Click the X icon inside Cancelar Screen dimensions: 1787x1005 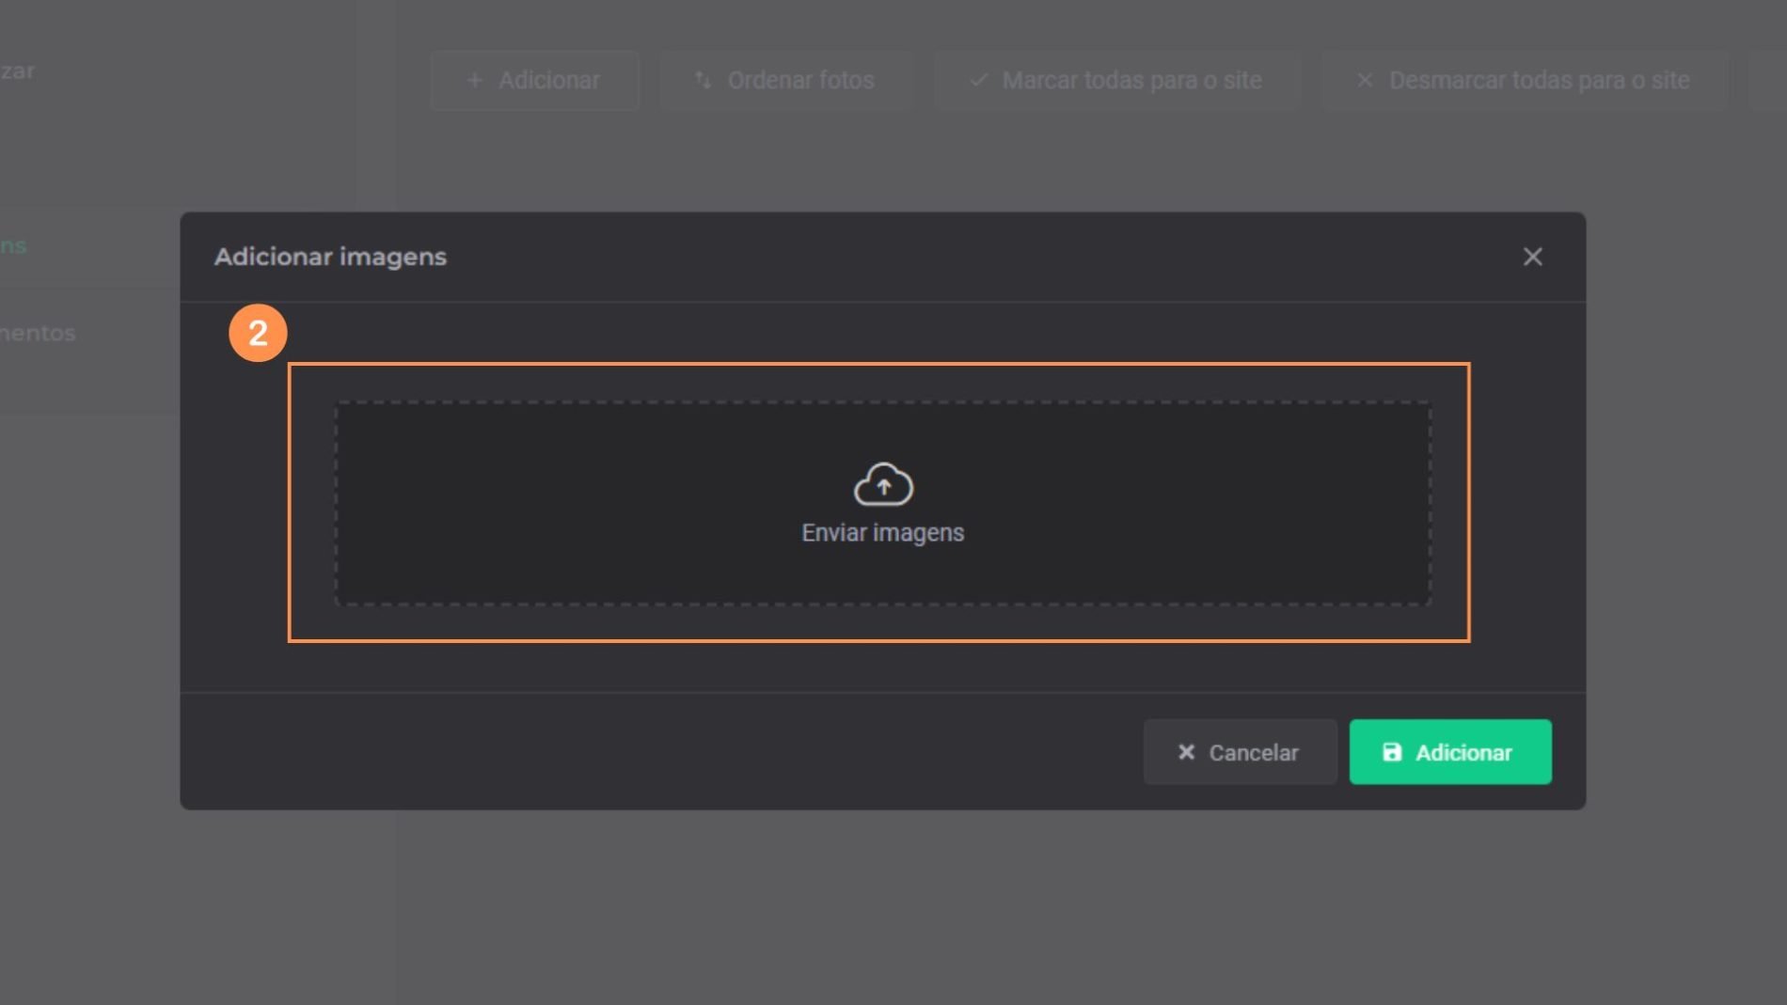[1186, 752]
